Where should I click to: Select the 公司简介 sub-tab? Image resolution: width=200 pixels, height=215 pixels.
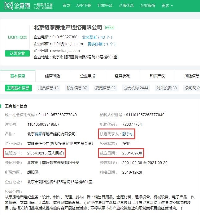tap(192, 88)
